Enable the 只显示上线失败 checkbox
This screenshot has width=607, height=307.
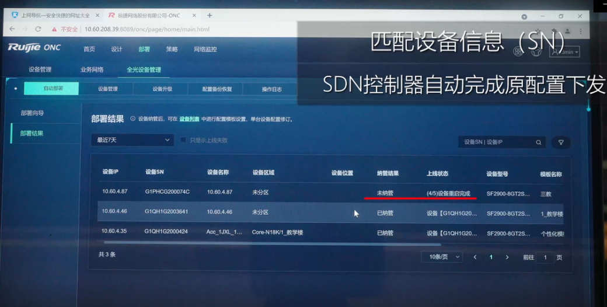point(184,141)
